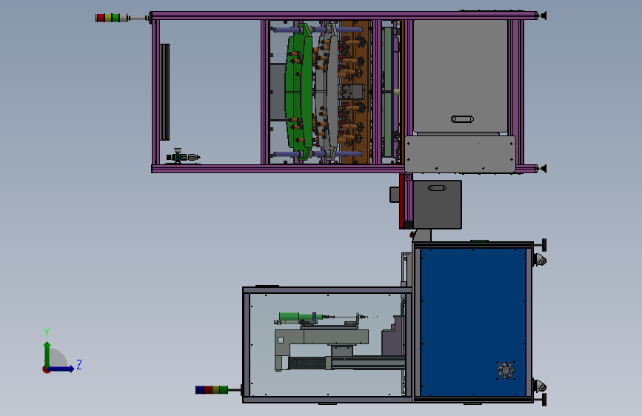Select the handle slot on the dark gray box
The height and width of the screenshot is (416, 642).
[437, 188]
